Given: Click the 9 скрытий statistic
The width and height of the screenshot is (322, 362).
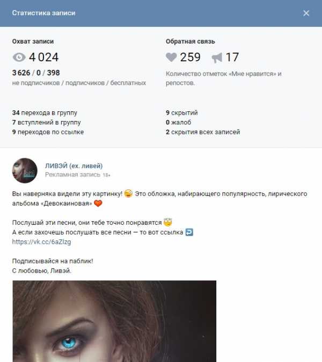Looking at the screenshot, I should coord(182,112).
